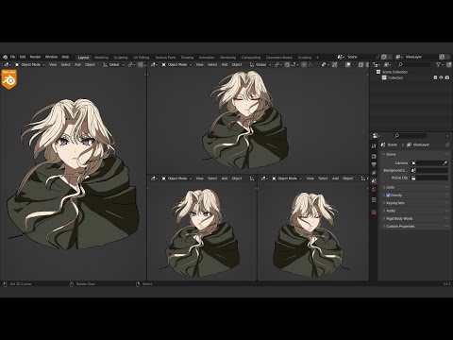Switch to the Shading workspace tab

pos(187,58)
